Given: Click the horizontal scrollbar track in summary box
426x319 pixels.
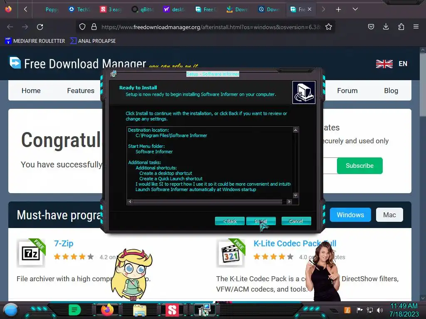Looking at the screenshot, I should click(x=208, y=201).
